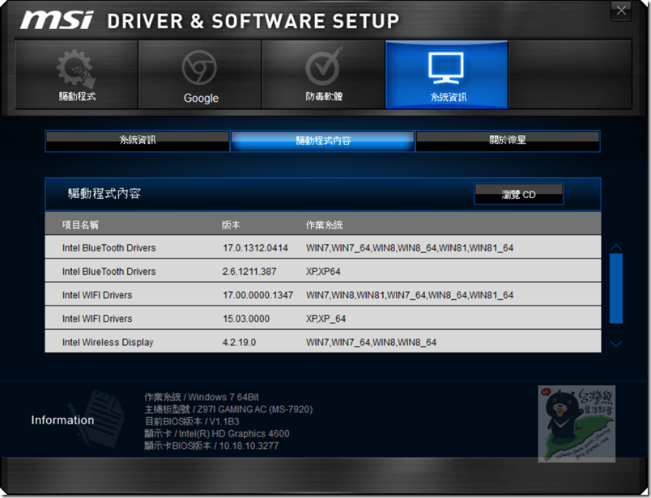Open the 防毒軟體 antivirus checkmark icon tab
Image resolution: width=651 pixels, height=498 pixels.
[x=323, y=74]
